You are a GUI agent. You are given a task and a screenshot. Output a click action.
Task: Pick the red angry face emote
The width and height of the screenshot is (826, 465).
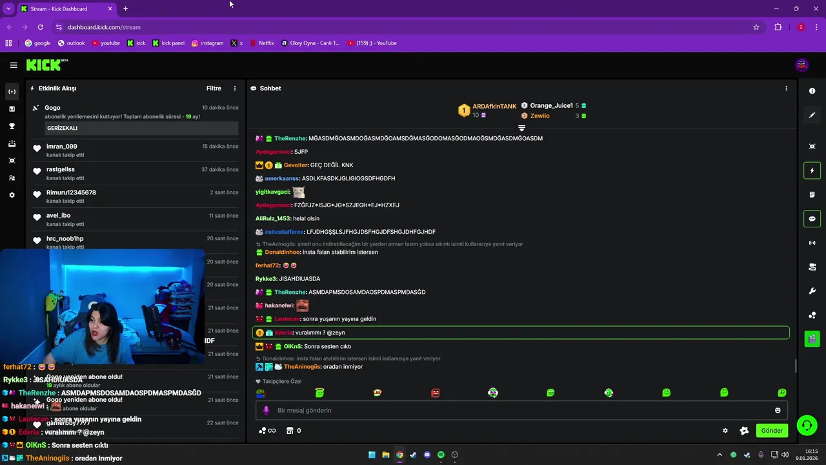point(436,393)
